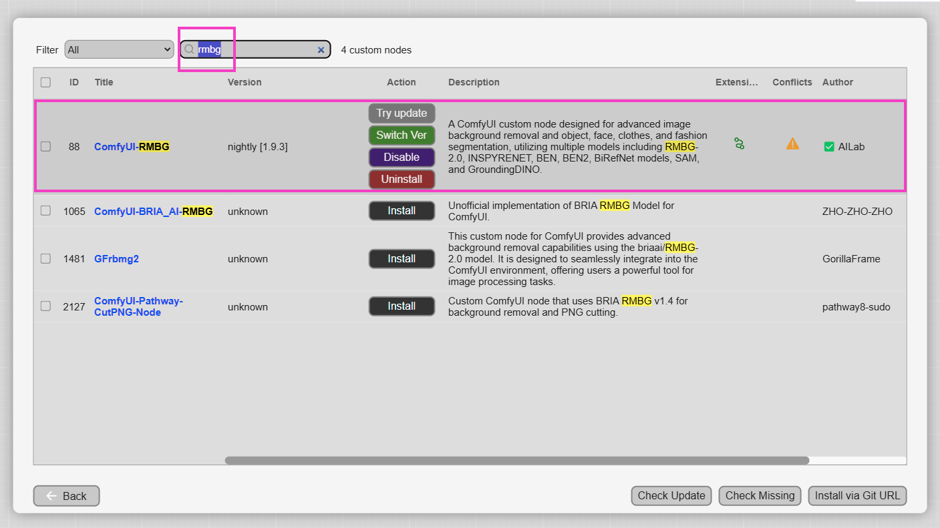Image resolution: width=940 pixels, height=528 pixels.
Task: Toggle the select-all checkbox in the header
Action: tap(45, 83)
